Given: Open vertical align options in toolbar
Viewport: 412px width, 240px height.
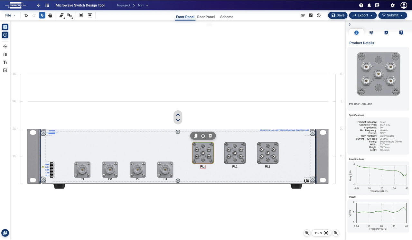Looking at the screenshot, I should 70,15.
